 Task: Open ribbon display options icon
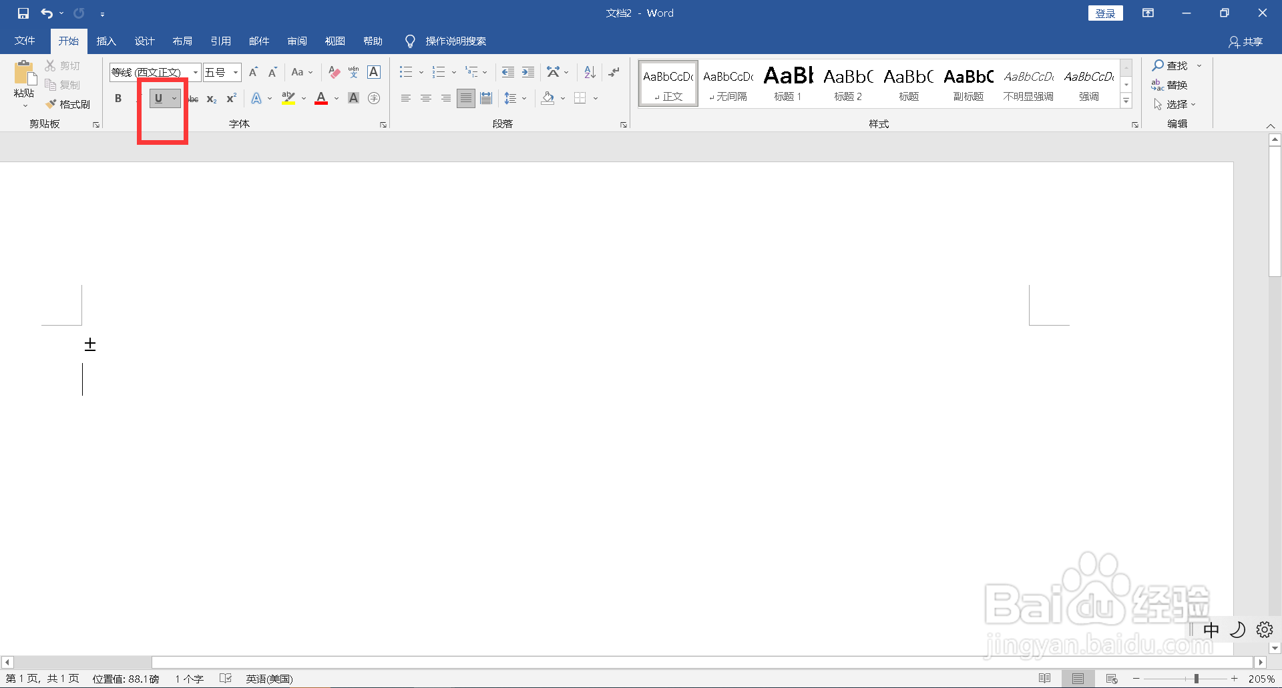click(x=1148, y=13)
